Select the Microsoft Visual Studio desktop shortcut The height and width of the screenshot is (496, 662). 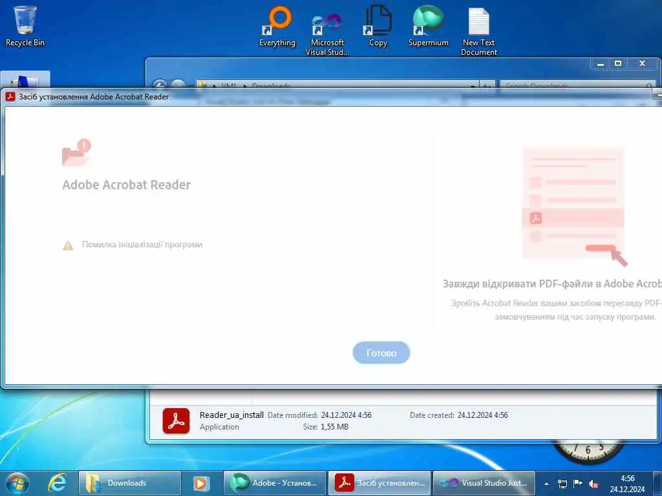tap(327, 34)
